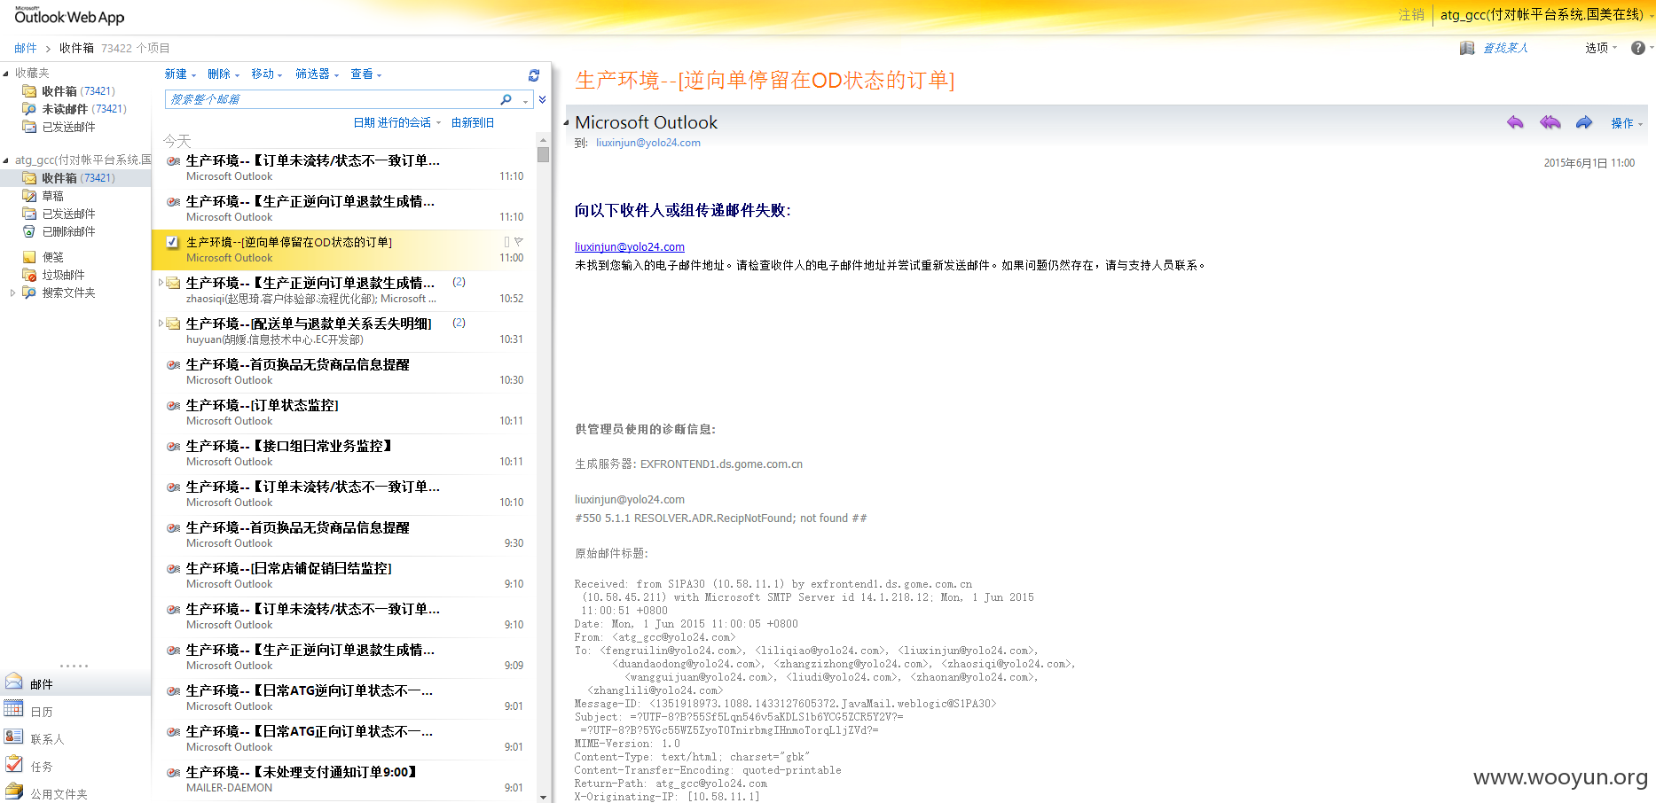Image resolution: width=1656 pixels, height=803 pixels.
Task: Click the 注销 sign out link
Action: click(1411, 15)
